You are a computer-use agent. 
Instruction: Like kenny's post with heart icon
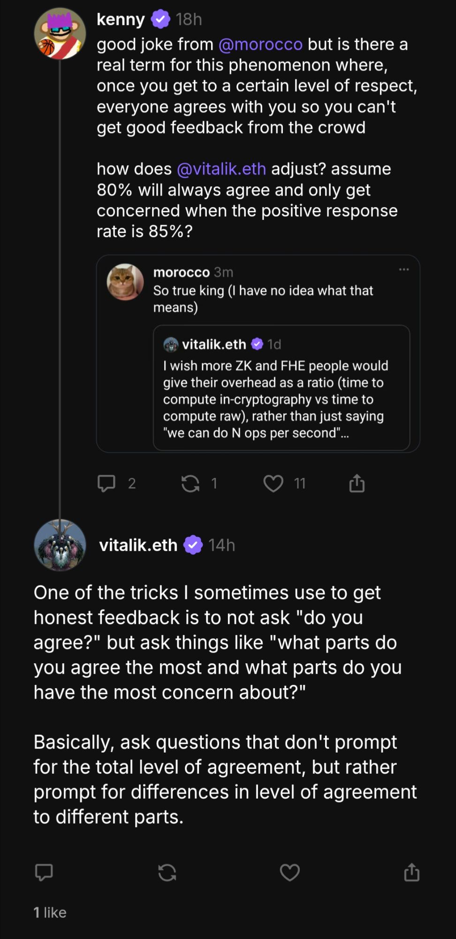(273, 483)
